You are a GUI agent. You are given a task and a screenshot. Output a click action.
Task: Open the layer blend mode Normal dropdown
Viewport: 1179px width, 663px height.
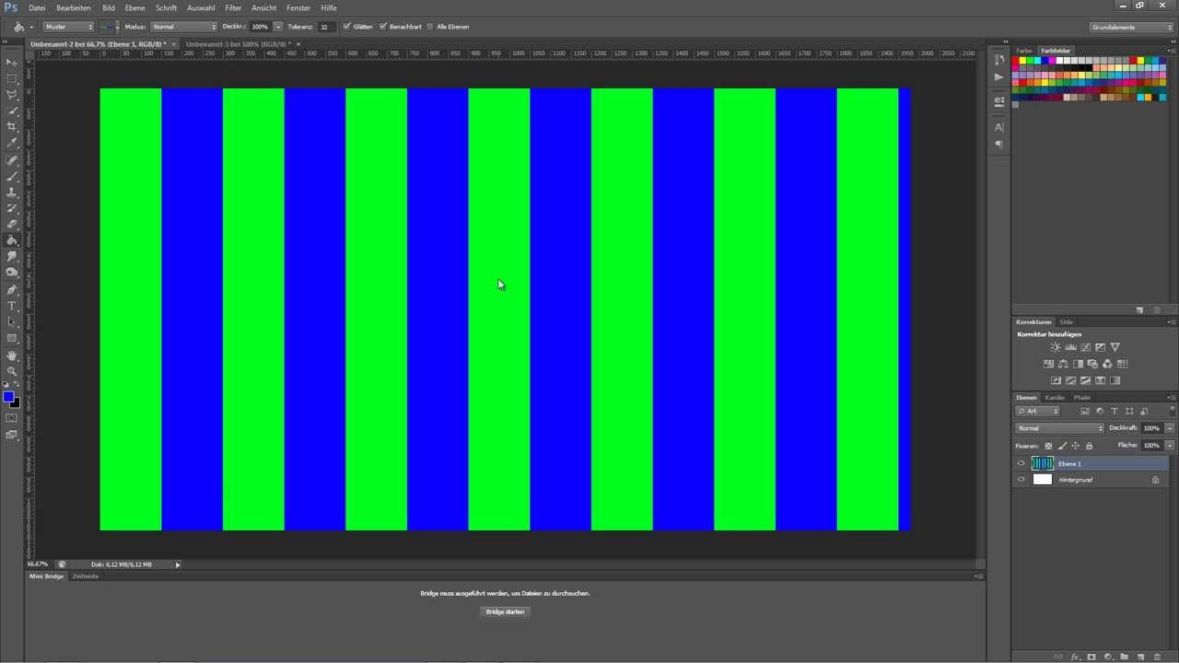pyautogui.click(x=1059, y=428)
